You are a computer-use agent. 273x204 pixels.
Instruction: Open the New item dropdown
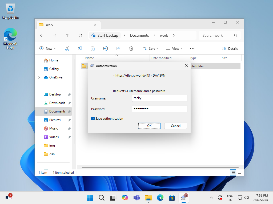pos(47,48)
